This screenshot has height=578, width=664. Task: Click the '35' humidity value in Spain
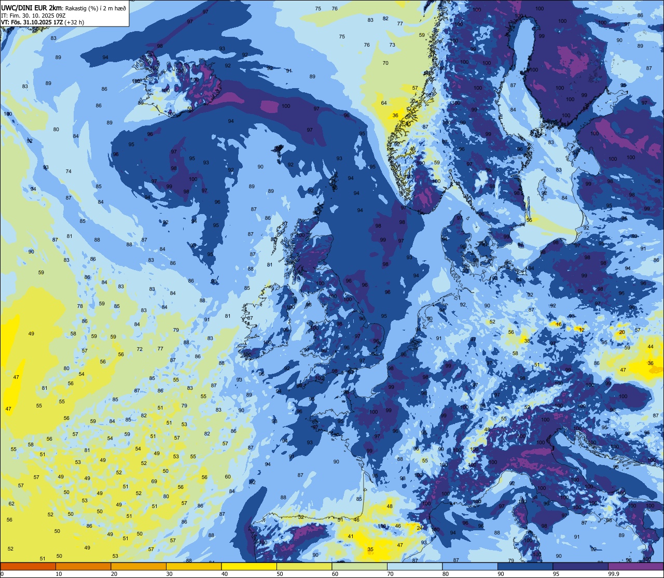370,549
